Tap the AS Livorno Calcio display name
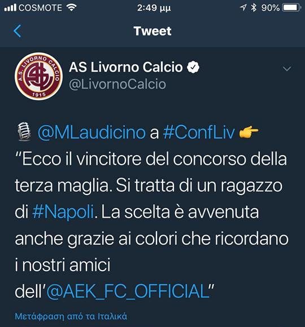Viewport: 305px width, 327px height. pyautogui.click(x=126, y=67)
